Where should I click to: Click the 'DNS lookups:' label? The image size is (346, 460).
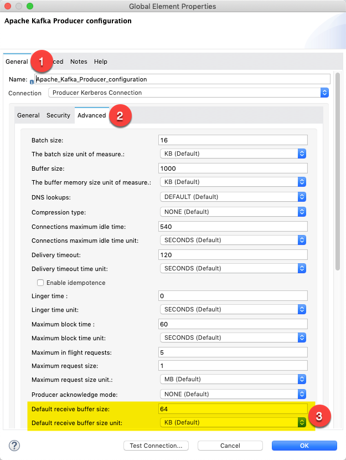pyautogui.click(x=51, y=197)
